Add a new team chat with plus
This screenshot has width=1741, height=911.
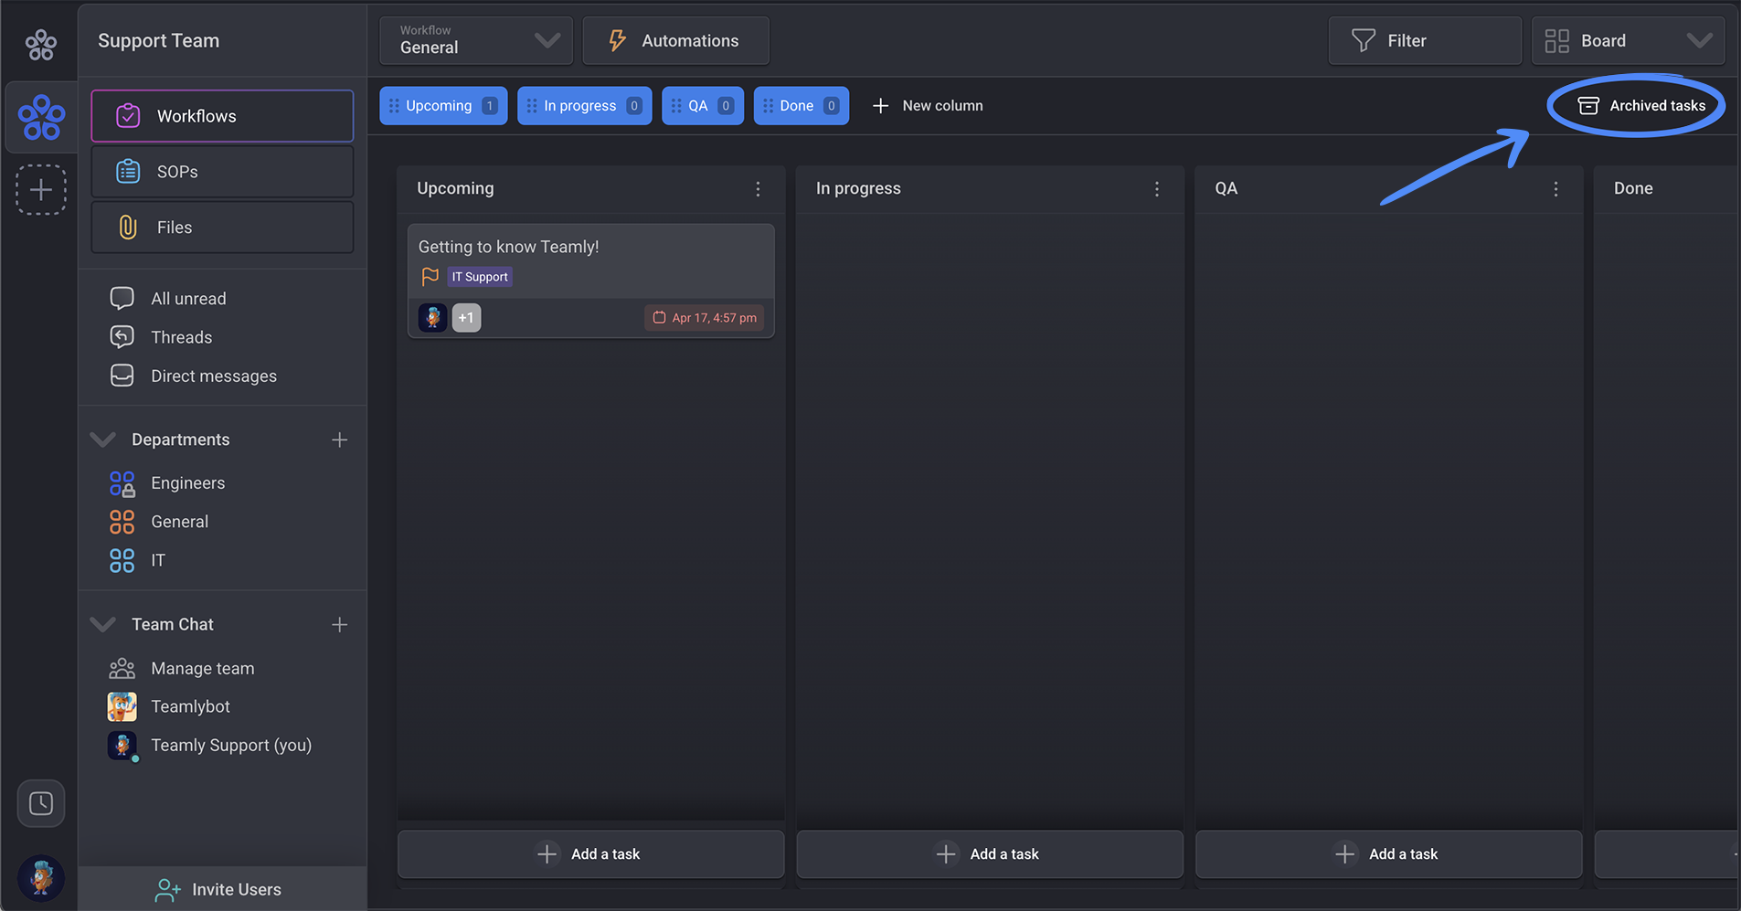(339, 624)
